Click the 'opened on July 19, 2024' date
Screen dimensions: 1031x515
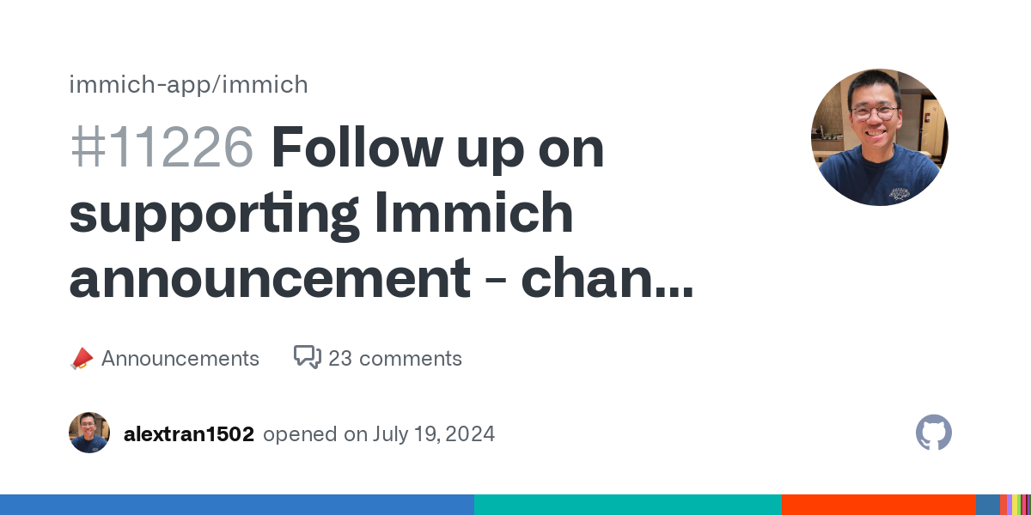[x=379, y=434]
